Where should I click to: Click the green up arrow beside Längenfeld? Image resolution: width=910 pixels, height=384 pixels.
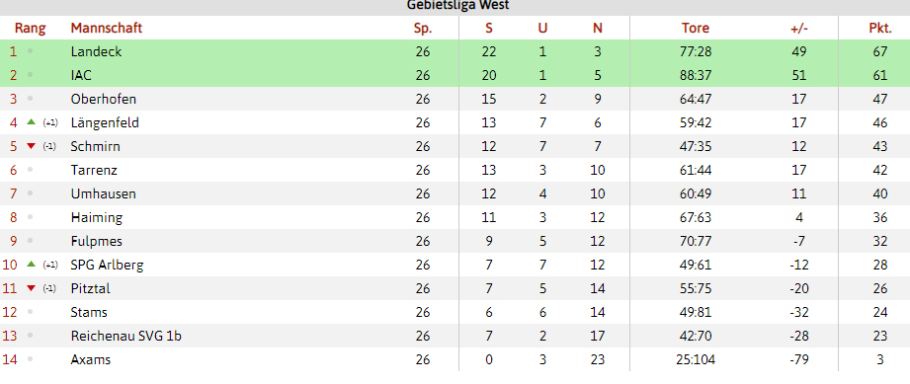click(x=32, y=122)
